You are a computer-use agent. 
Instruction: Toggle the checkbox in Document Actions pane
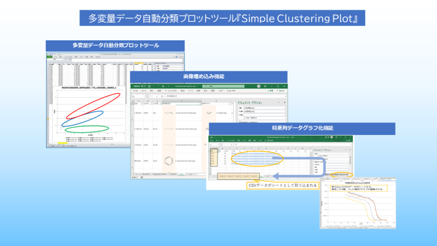(x=245, y=117)
